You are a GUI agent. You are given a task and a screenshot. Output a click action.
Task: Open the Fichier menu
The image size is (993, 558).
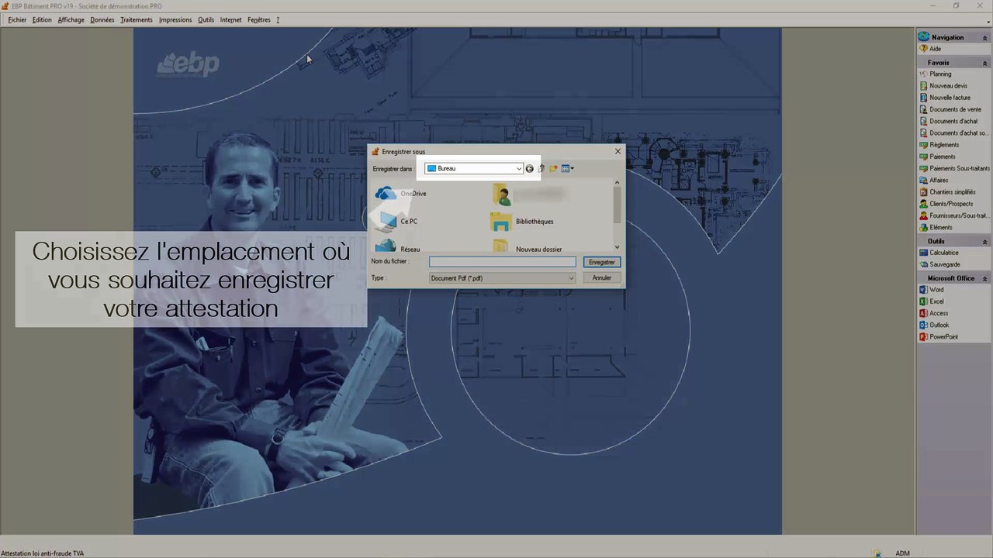click(x=17, y=20)
